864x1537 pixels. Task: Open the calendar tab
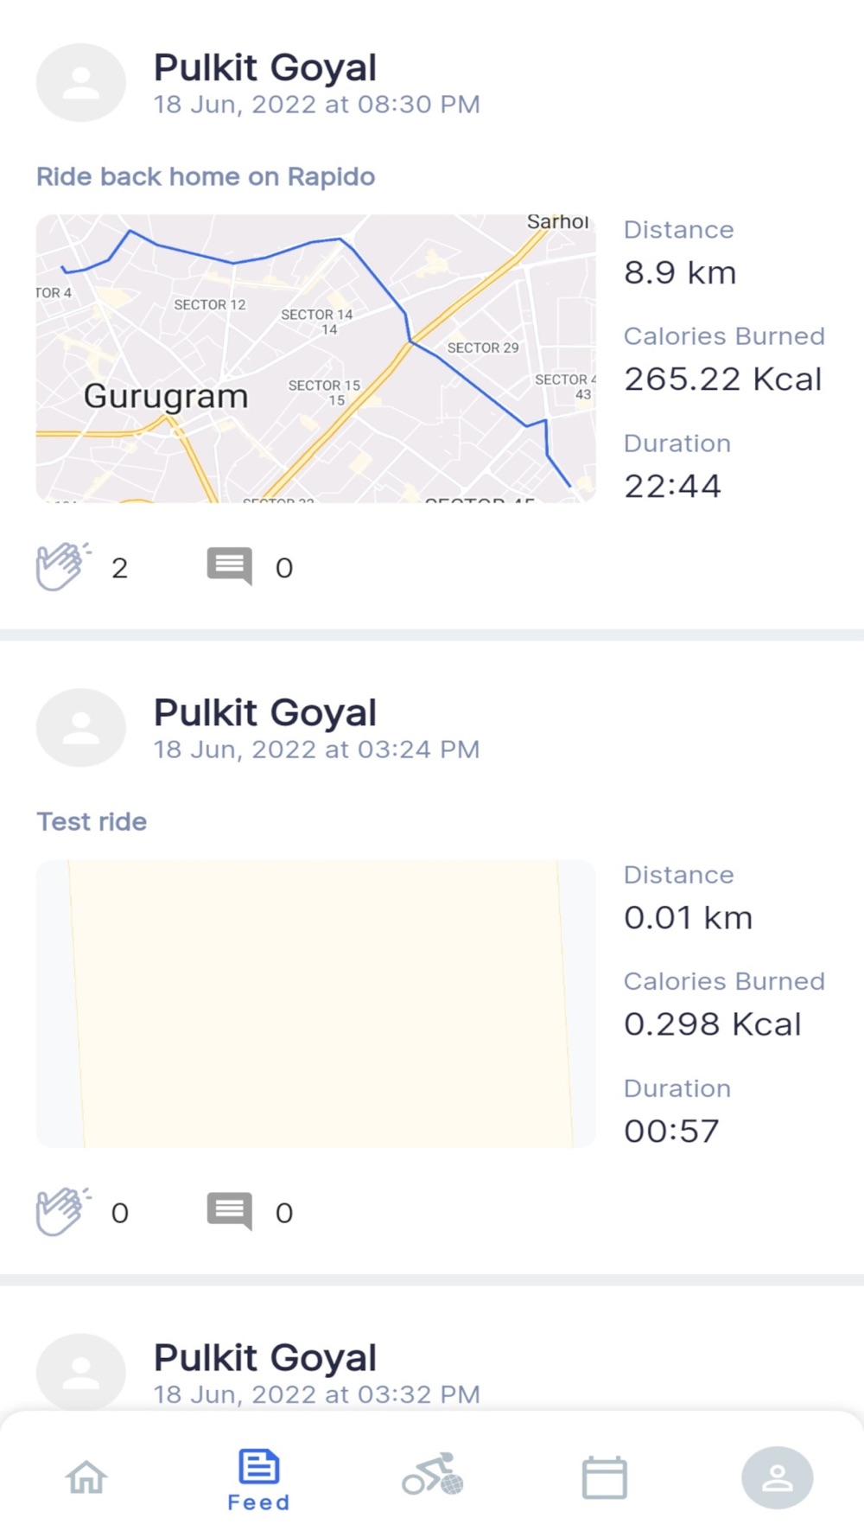point(604,1476)
